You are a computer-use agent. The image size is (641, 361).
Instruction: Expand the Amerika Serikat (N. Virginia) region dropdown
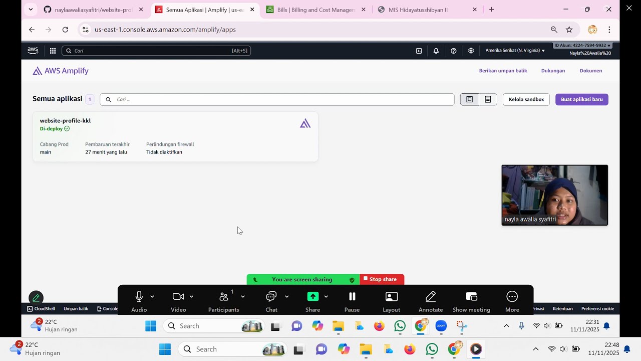[515, 51]
